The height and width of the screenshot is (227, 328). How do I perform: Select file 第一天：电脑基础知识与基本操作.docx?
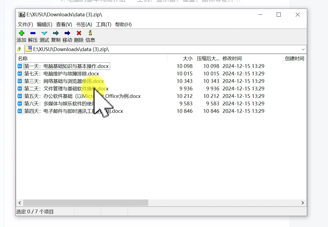[67, 66]
